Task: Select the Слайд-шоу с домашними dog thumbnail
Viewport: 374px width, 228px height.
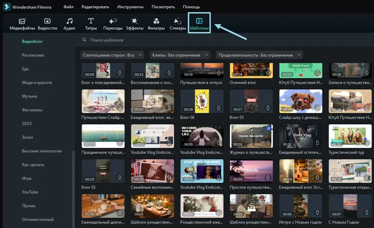Action: pos(301,100)
